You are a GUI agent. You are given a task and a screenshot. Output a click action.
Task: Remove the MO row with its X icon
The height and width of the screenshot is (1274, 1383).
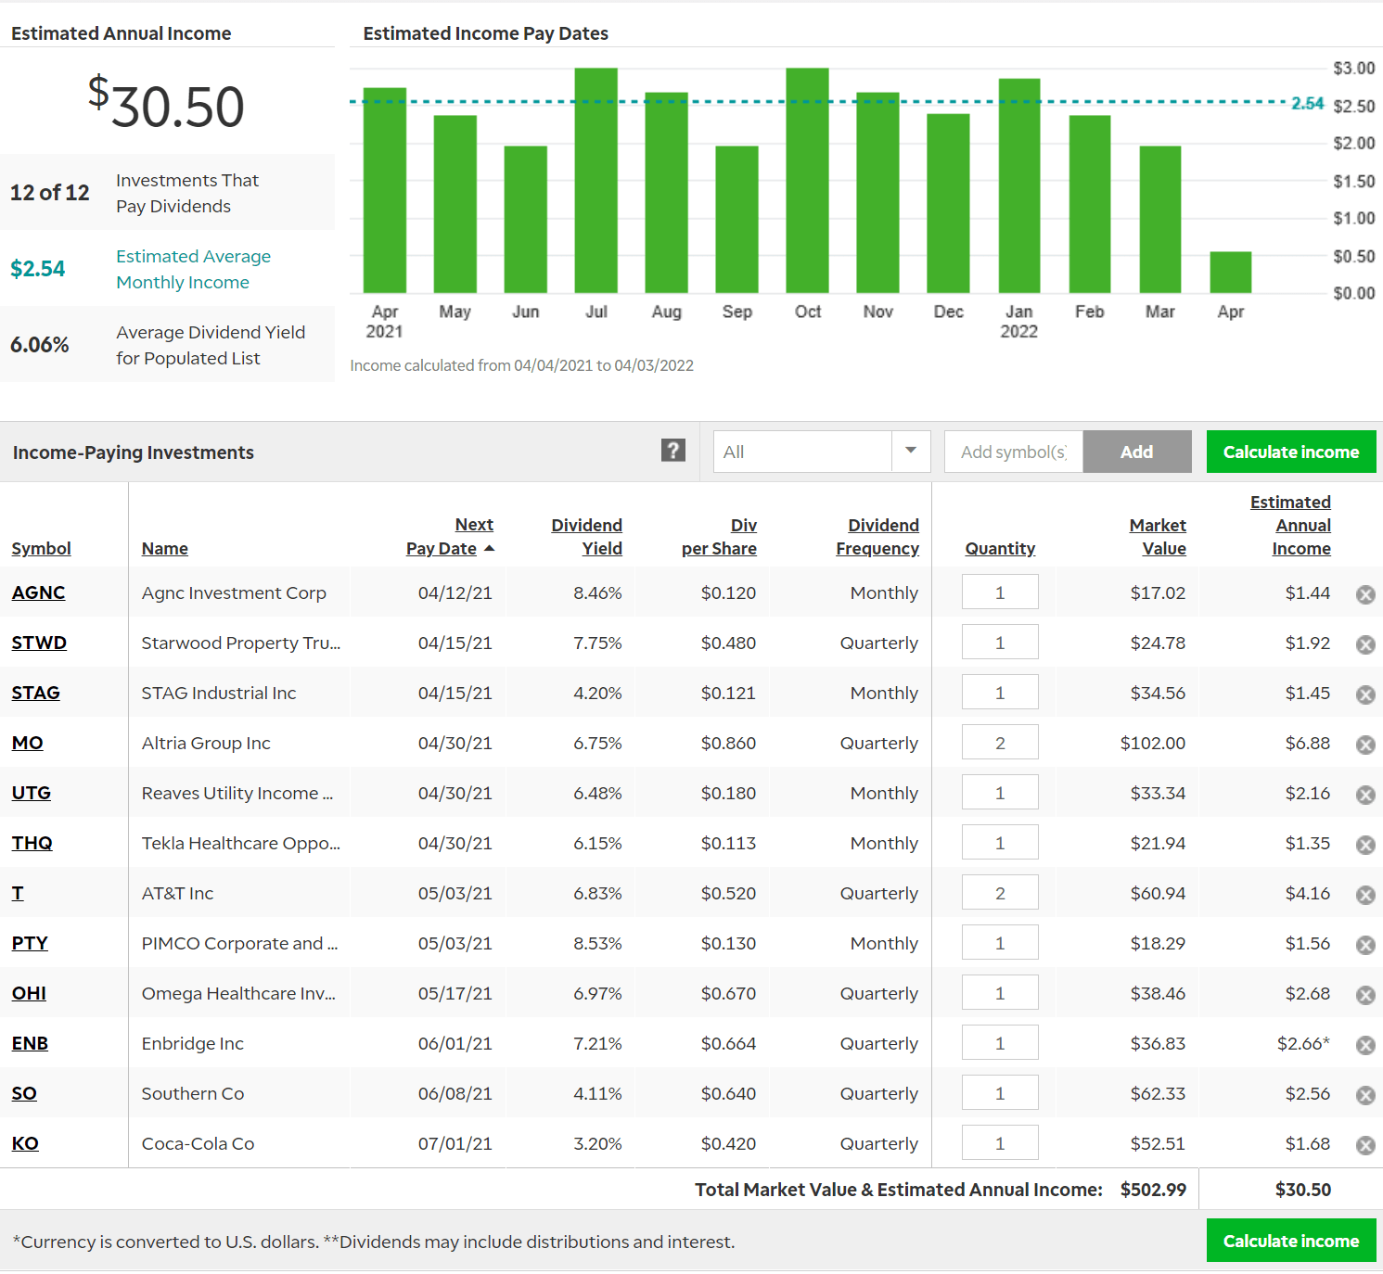[x=1365, y=745]
